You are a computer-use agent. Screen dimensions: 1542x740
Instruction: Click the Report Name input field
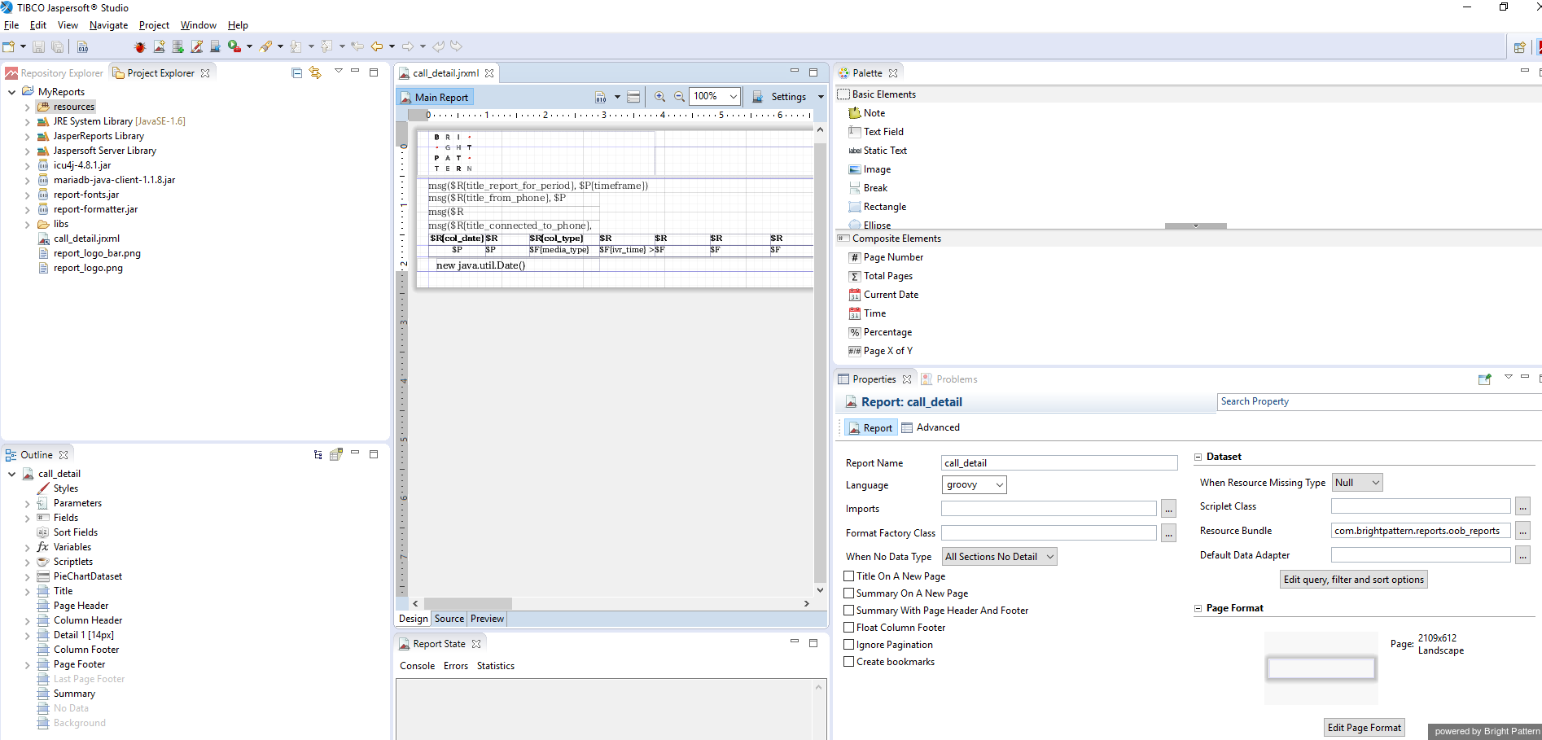(1059, 463)
